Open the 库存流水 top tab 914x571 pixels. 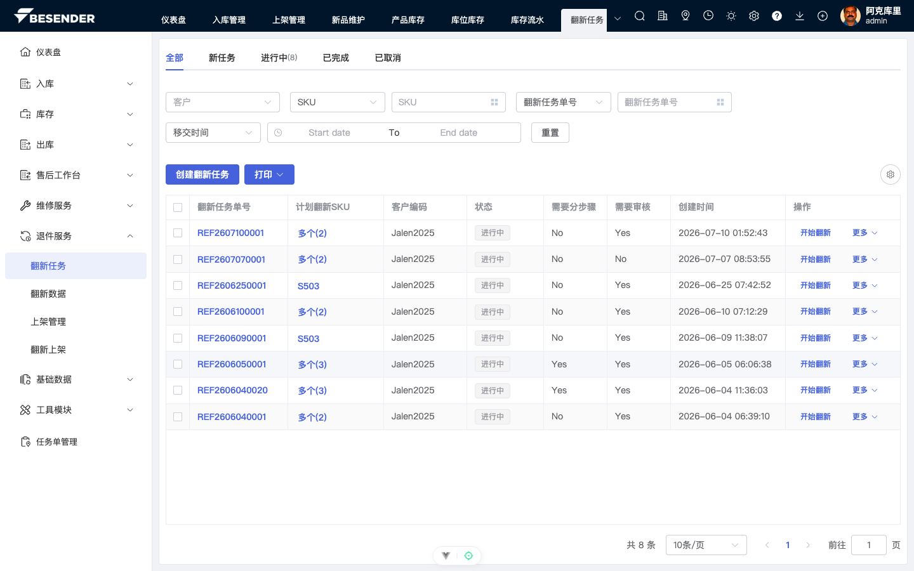[x=527, y=20]
